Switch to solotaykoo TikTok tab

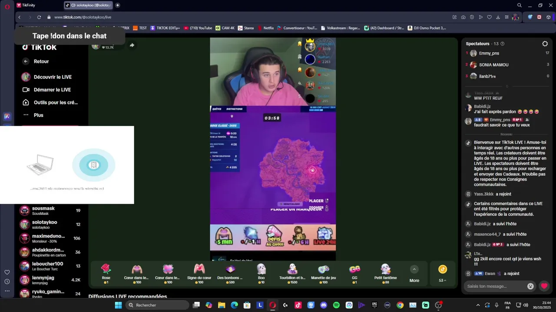tap(88, 5)
